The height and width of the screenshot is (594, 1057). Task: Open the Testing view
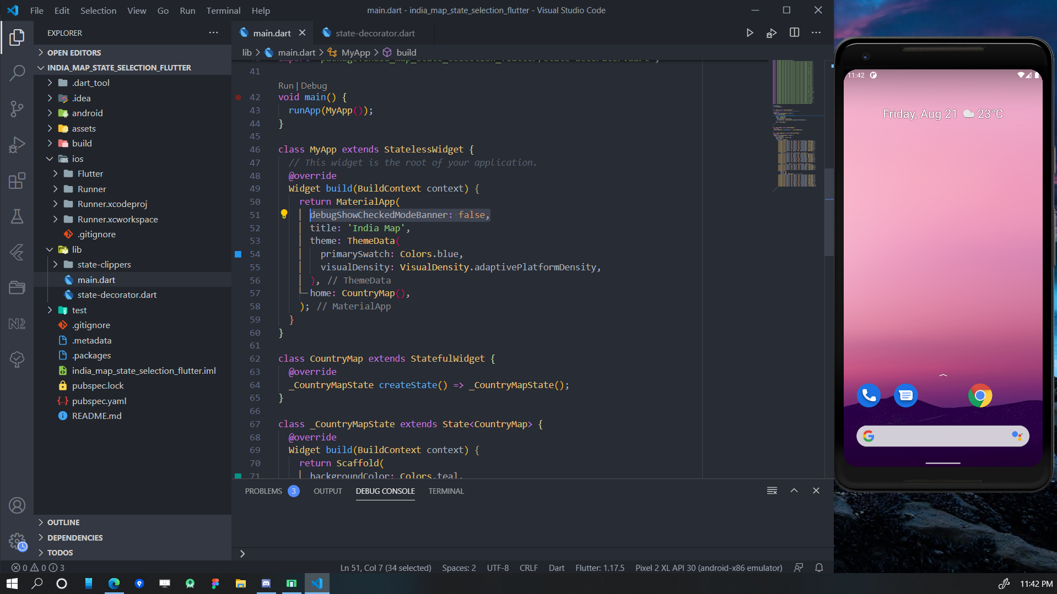pos(17,216)
